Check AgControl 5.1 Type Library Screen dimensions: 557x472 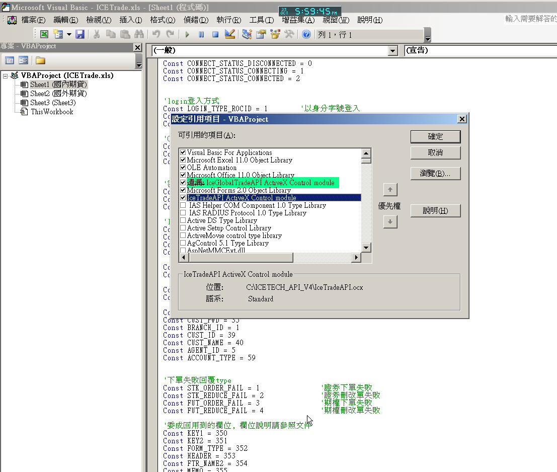183,243
